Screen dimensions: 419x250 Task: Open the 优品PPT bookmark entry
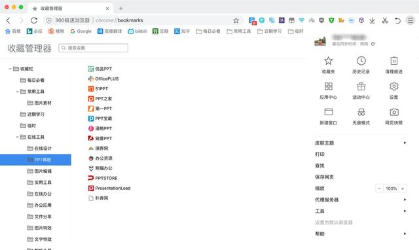pyautogui.click(x=100, y=69)
